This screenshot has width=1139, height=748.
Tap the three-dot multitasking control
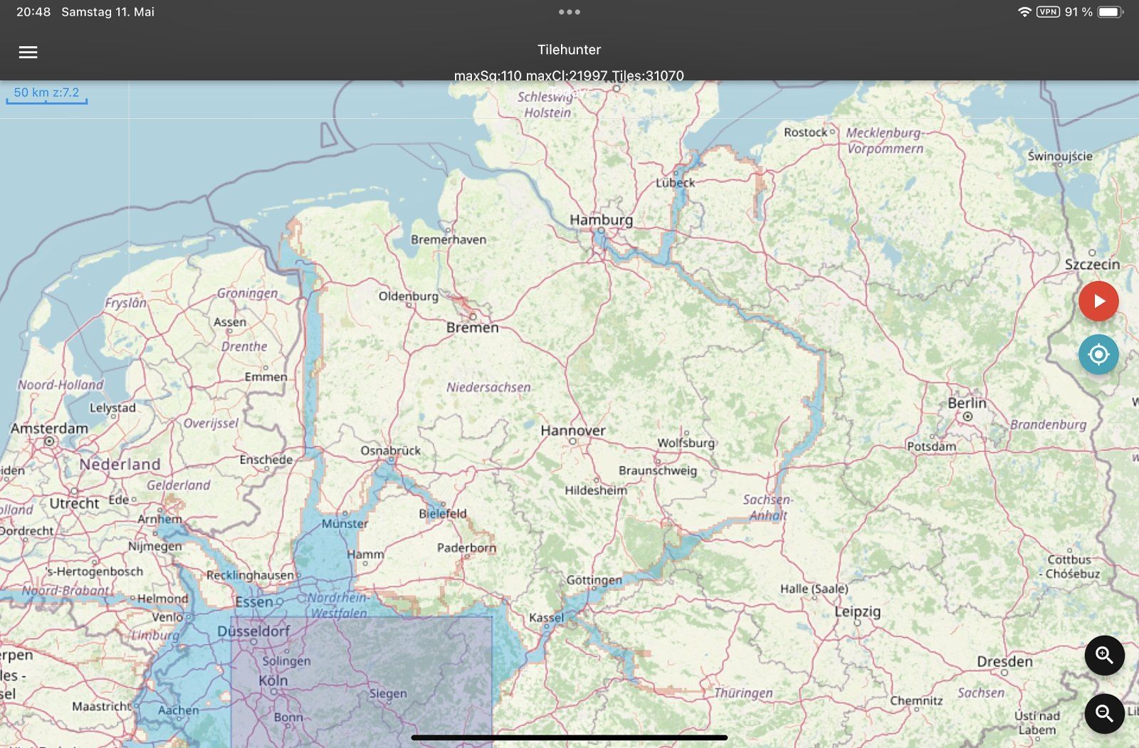[569, 12]
